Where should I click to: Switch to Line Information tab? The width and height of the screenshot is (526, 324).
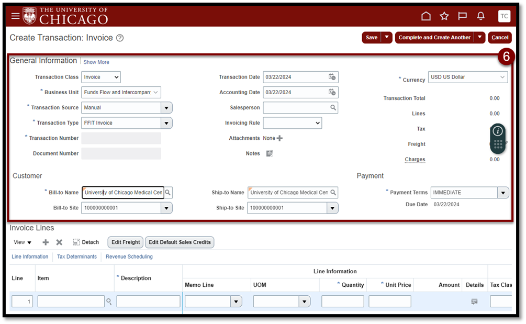[x=30, y=256]
